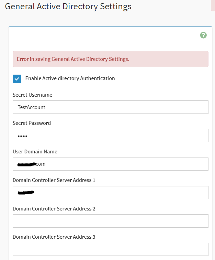Image resolution: width=215 pixels, height=260 pixels.
Task: Select the User Domain Name input field
Action: tap(110, 164)
